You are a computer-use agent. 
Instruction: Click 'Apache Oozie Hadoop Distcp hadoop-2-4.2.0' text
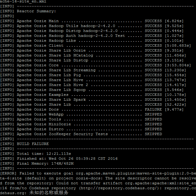tap(67, 31)
